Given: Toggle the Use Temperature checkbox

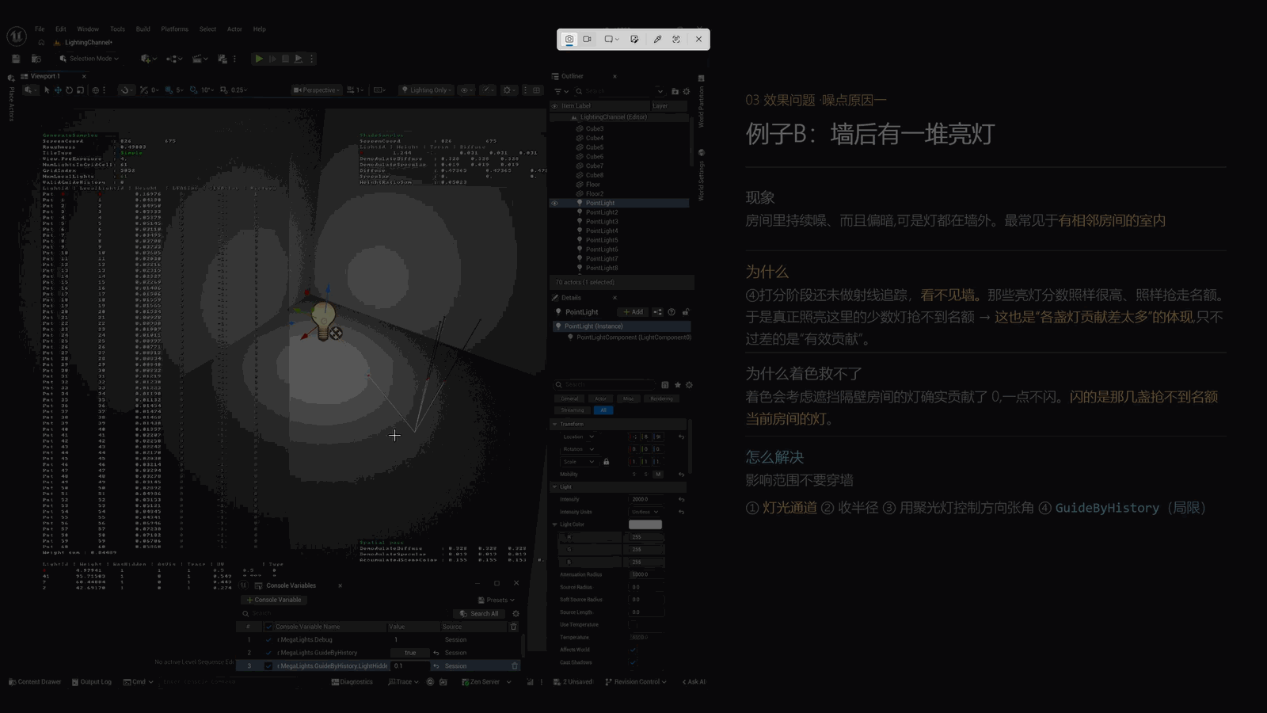Looking at the screenshot, I should (633, 624).
